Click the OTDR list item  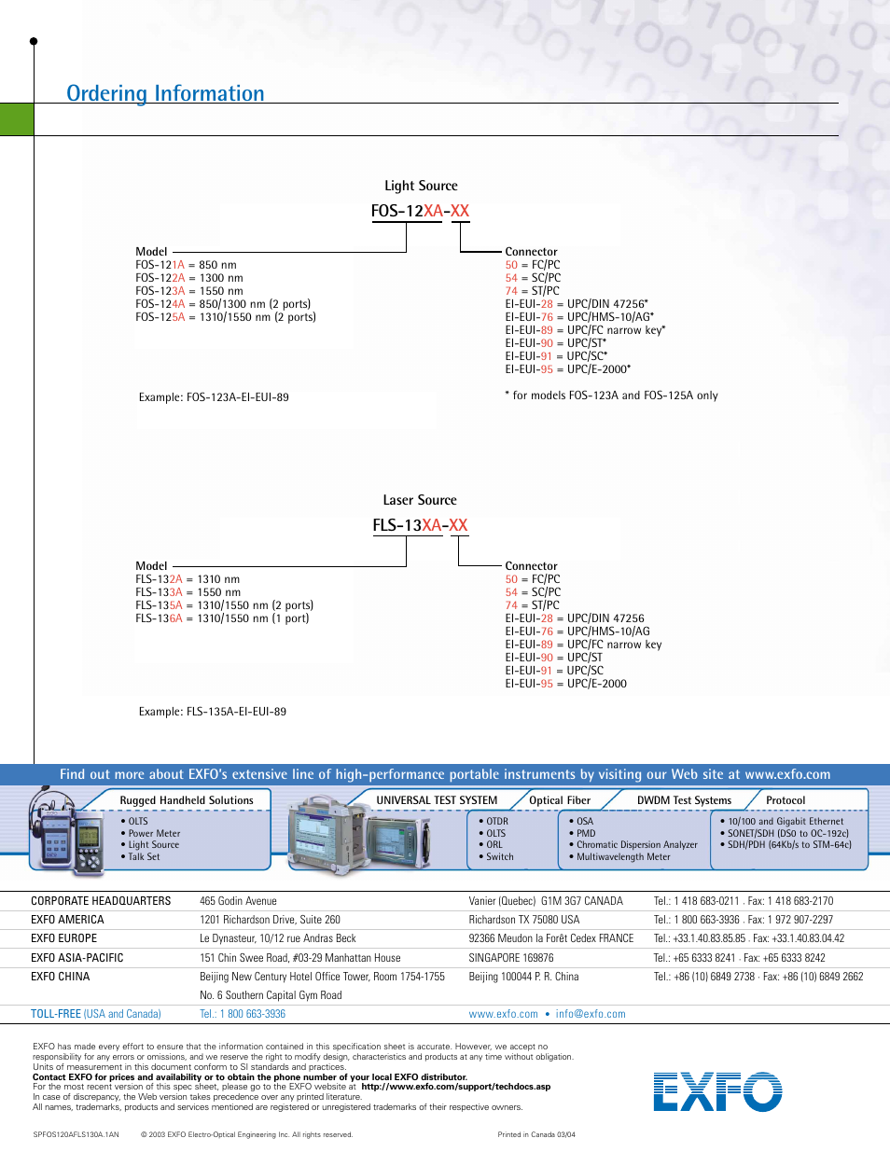point(494,822)
